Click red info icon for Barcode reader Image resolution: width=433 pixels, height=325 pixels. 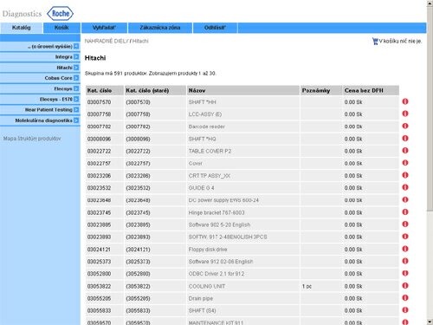[x=405, y=126]
